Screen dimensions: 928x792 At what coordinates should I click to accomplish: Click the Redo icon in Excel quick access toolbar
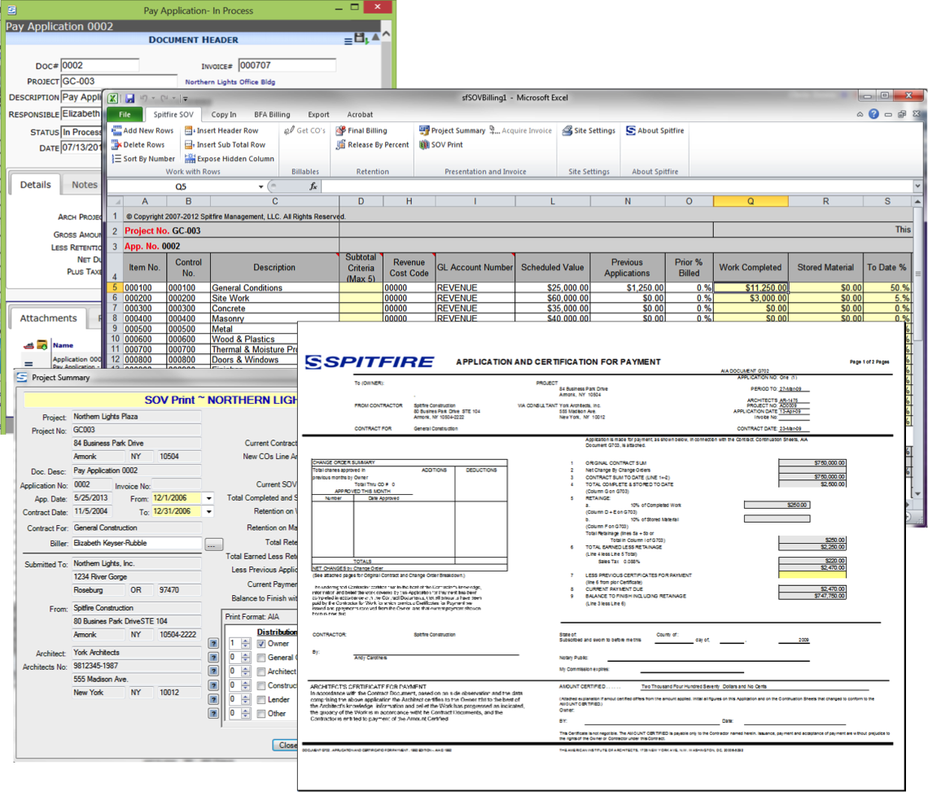coord(164,98)
